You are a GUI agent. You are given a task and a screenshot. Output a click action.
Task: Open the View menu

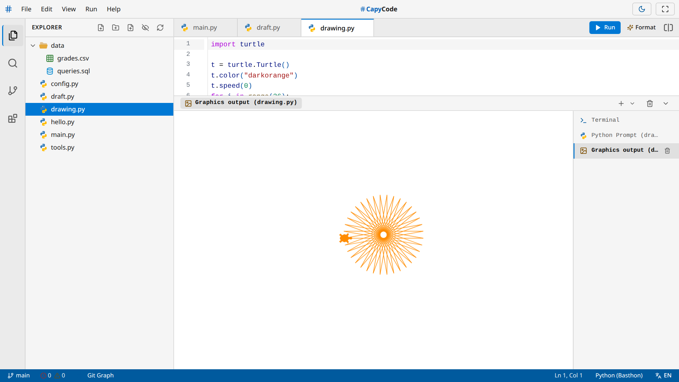coord(69,9)
